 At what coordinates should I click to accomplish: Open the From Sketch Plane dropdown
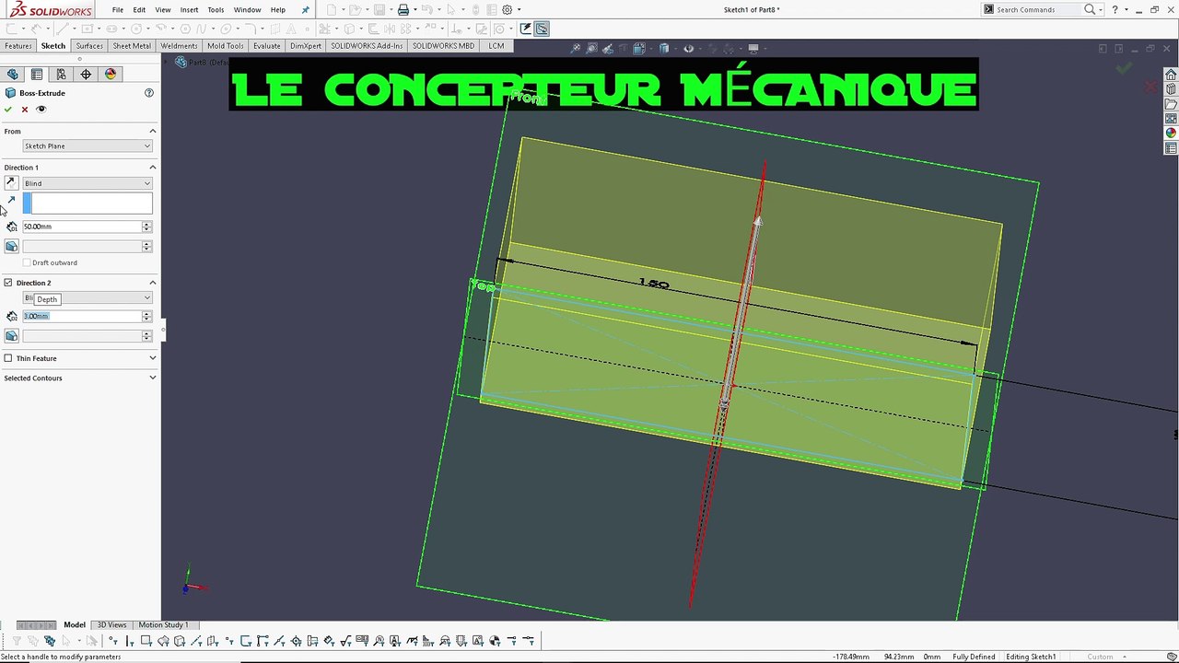88,145
